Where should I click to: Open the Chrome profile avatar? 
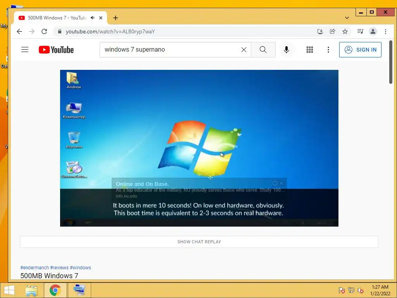(373, 31)
